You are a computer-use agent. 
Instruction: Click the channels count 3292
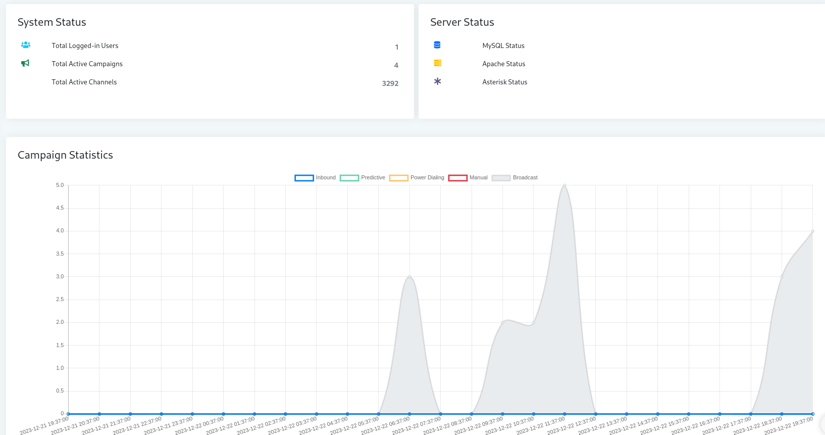click(390, 83)
